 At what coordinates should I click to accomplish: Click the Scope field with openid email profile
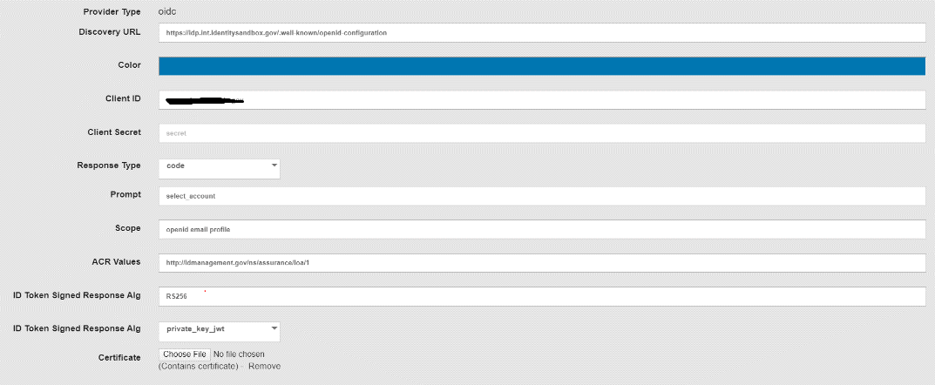540,229
